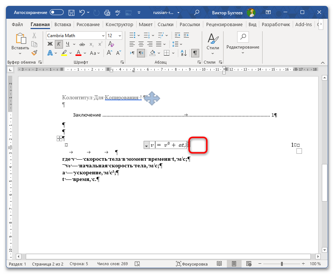334x274 pixels.
Task: Collapse the ribbon with the chevron
Action: (x=323, y=63)
